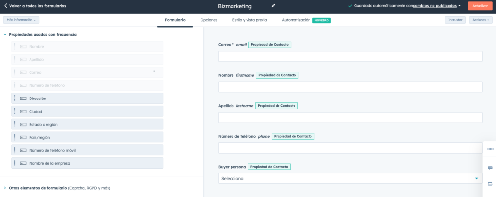The width and height of the screenshot is (496, 197).
Task: Click field-type icon next to Ciudad
Action: coord(23,111)
